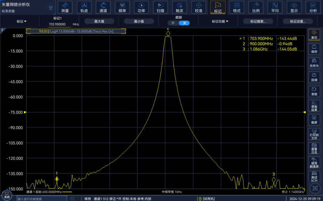The height and width of the screenshot is (201, 323).
Task: Click the 标记搜索... button
Action: tap(258, 21)
